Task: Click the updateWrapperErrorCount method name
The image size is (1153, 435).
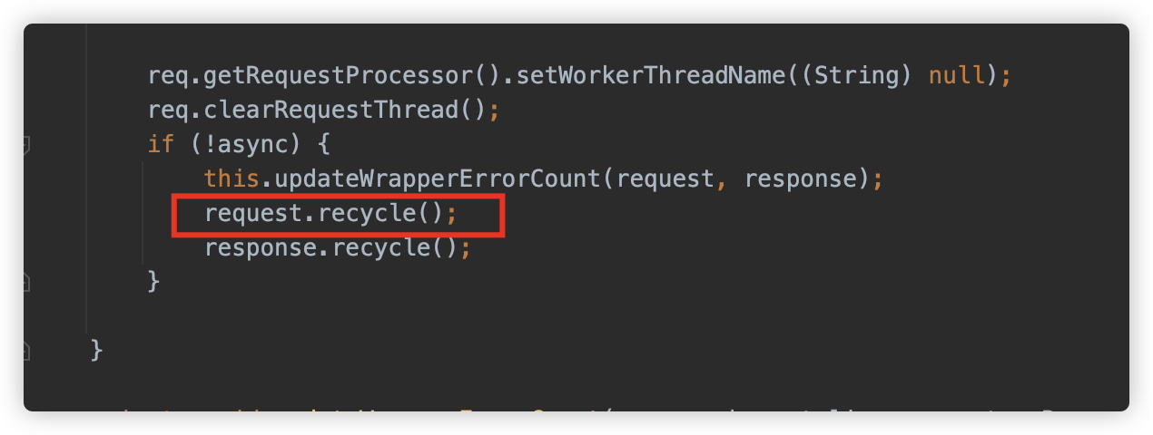Action: pyautogui.click(x=436, y=179)
